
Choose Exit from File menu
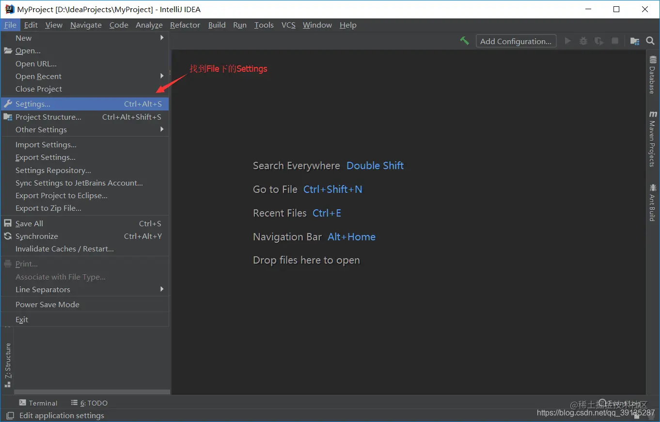tap(85, 319)
